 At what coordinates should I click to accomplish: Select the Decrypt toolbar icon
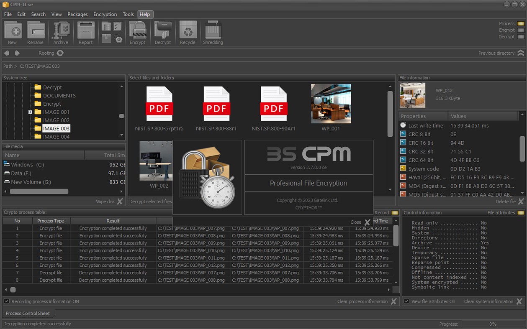pos(163,31)
